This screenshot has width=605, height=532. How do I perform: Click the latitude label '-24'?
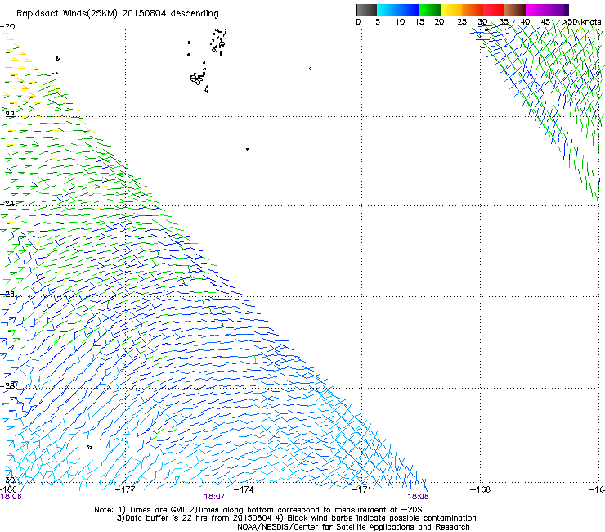point(7,203)
